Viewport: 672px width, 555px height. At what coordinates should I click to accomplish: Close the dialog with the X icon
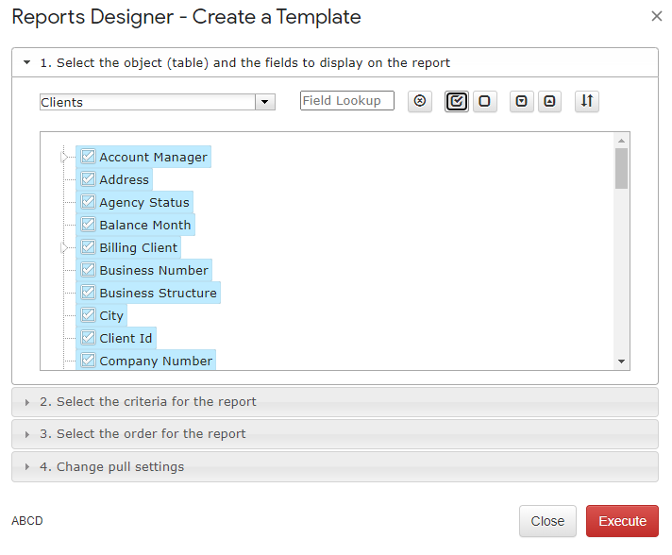click(656, 16)
